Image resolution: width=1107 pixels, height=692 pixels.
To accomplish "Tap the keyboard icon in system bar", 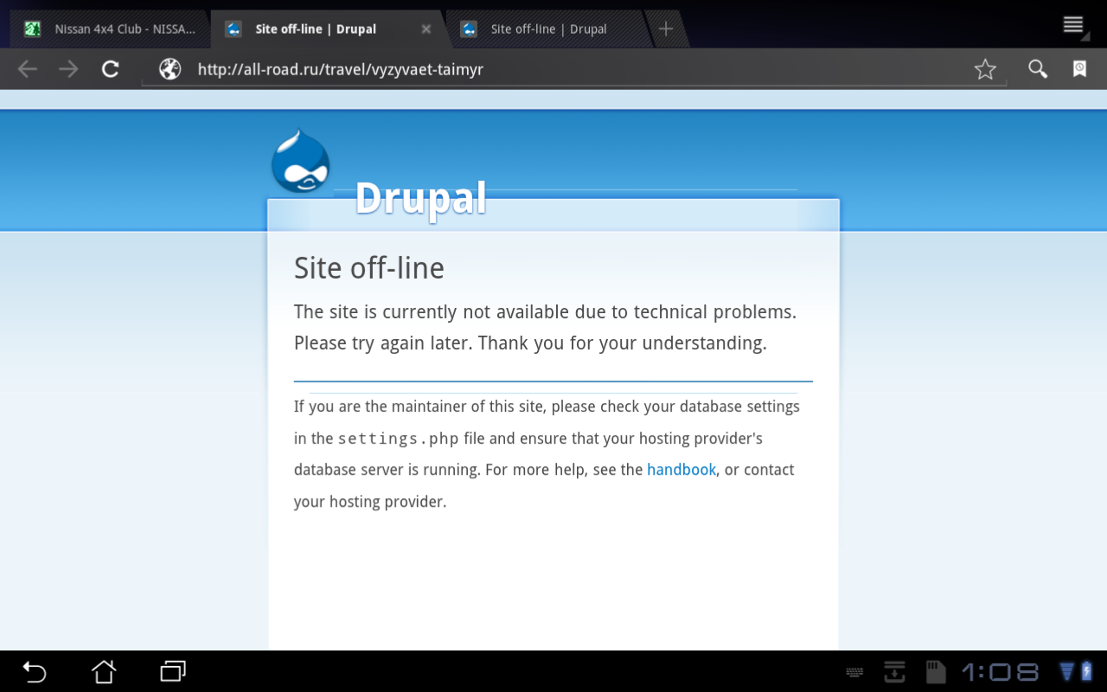I will click(854, 672).
